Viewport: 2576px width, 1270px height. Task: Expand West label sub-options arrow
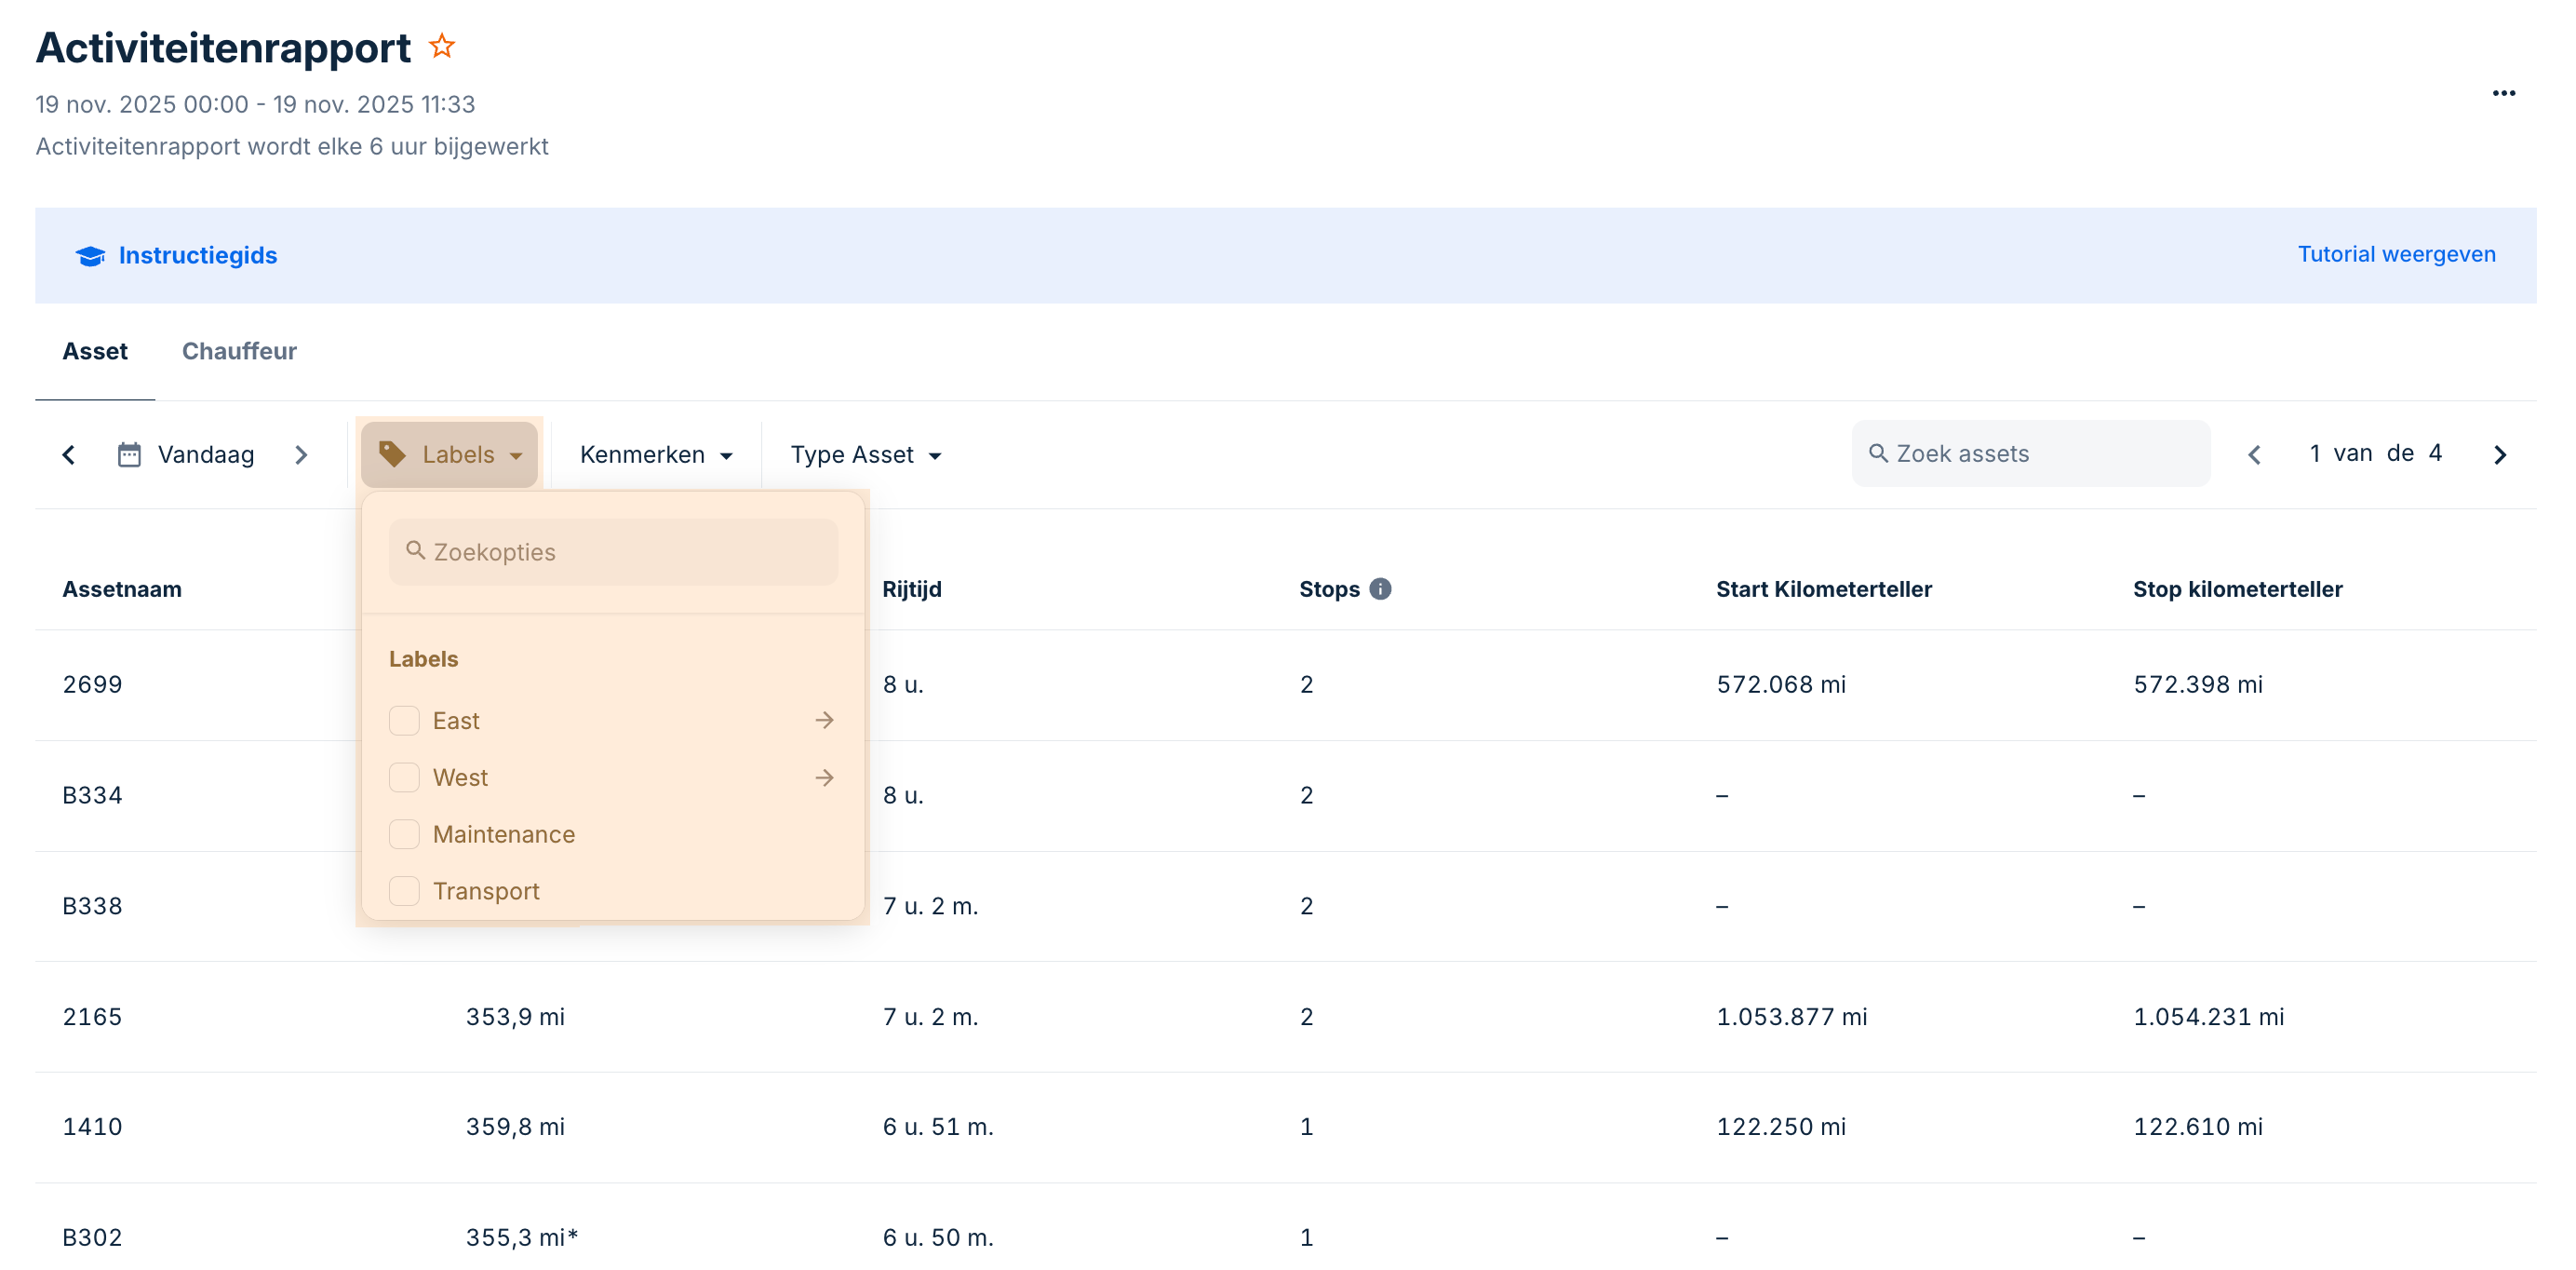click(x=824, y=777)
